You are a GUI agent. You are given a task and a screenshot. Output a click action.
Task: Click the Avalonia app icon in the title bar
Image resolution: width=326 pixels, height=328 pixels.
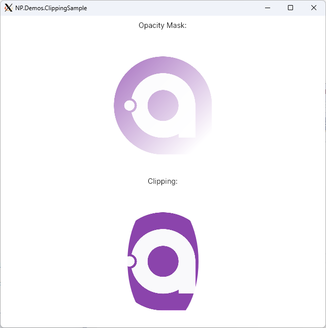click(8, 8)
